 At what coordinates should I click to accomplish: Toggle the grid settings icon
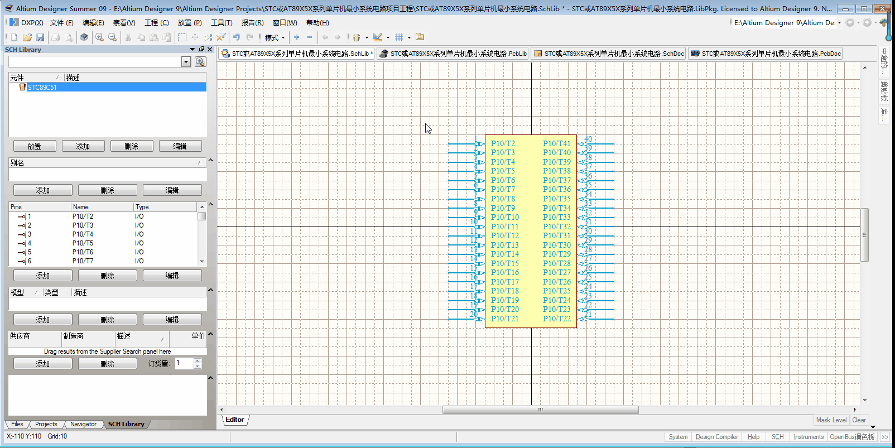[x=399, y=37]
